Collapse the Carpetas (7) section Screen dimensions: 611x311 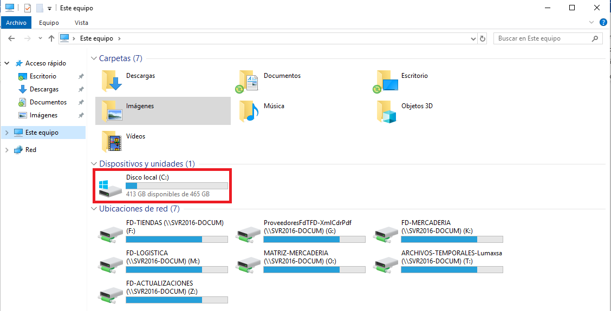tap(94, 58)
